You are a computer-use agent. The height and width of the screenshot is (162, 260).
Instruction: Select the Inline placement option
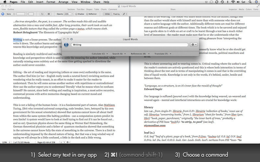click(107, 14)
